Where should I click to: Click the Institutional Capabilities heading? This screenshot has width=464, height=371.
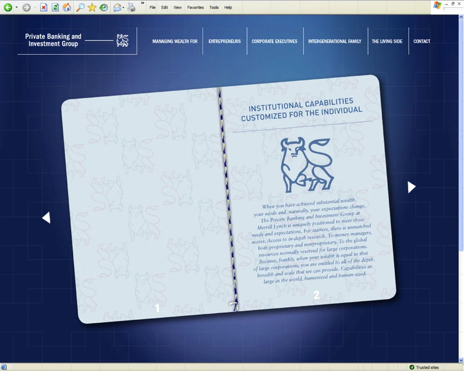tap(302, 109)
